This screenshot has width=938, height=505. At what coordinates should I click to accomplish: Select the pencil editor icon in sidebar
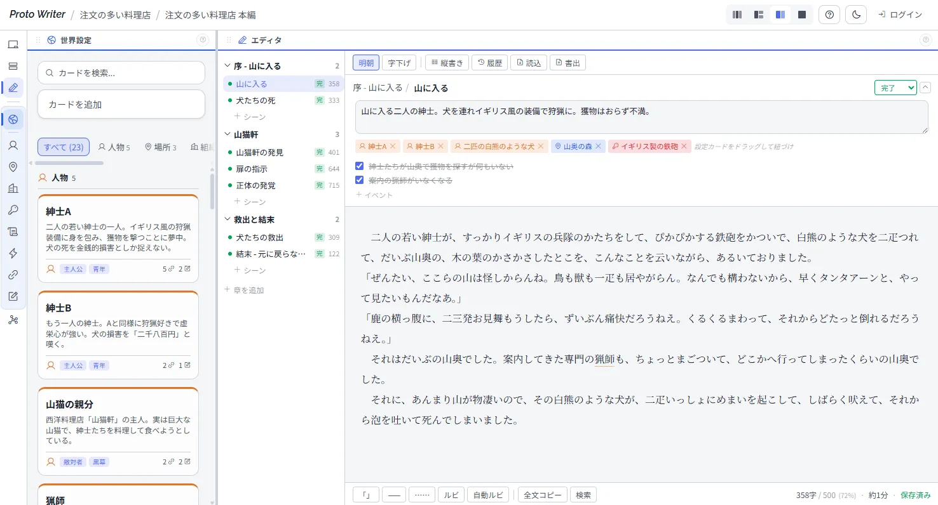14,88
